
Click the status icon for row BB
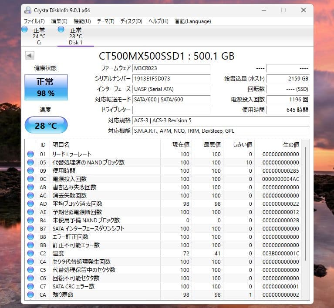[x=30, y=245]
